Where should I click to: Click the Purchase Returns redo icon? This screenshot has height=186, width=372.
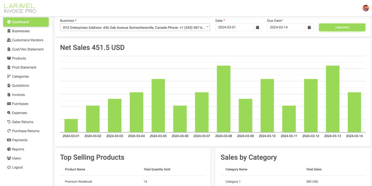click(9, 131)
